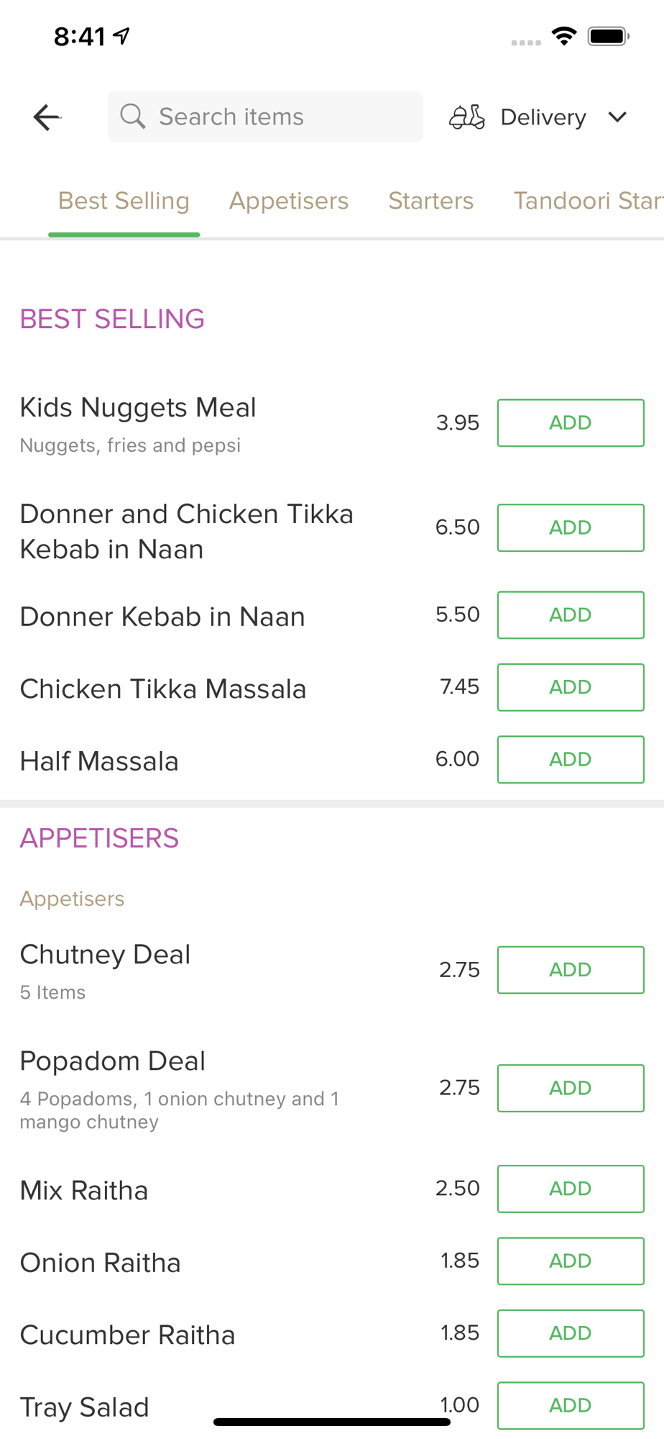Expand the Delivery dropdown chevron

coord(617,117)
